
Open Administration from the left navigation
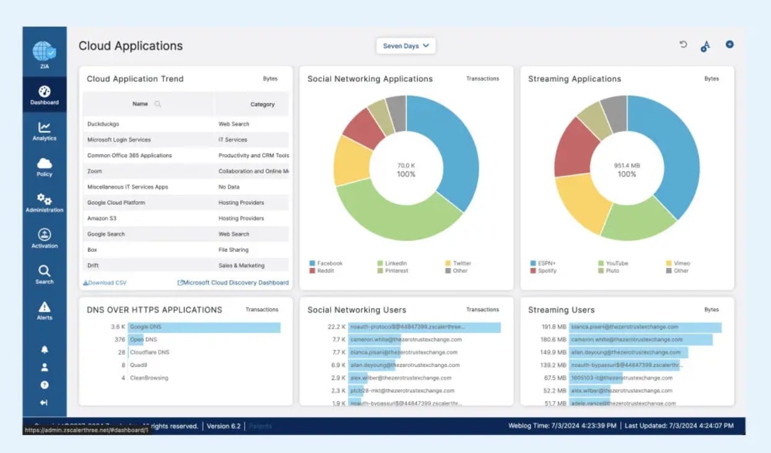[43, 202]
